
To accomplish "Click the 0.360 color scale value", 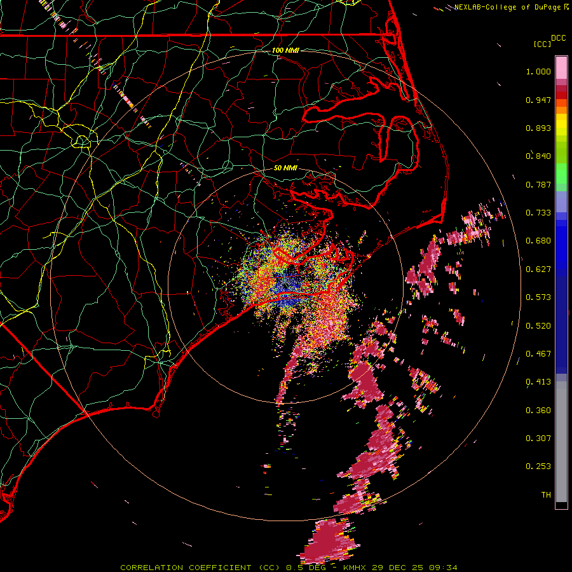I will tap(538, 411).
